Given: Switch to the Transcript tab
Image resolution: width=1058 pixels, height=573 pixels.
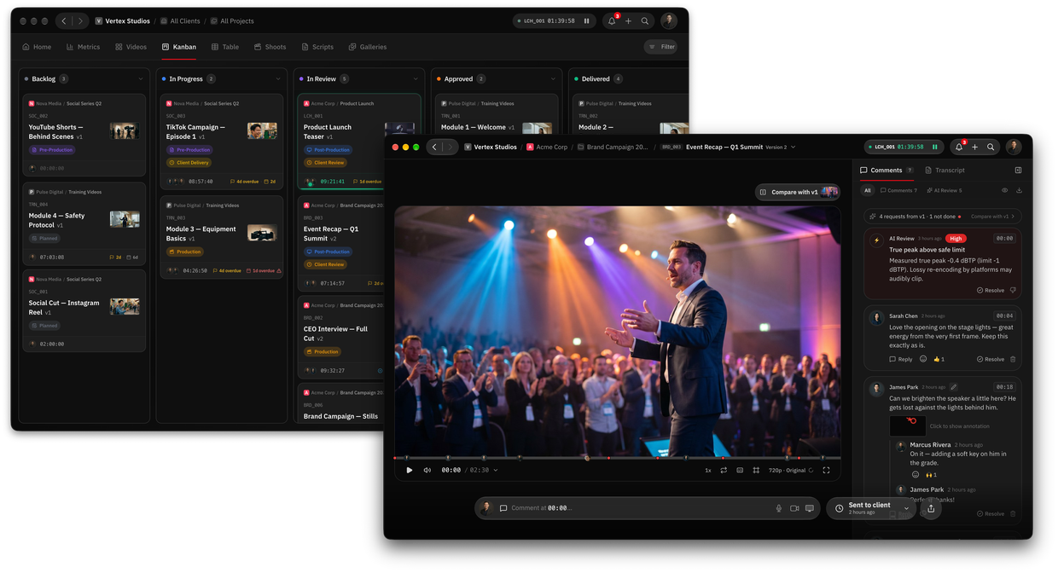Looking at the screenshot, I should (945, 171).
